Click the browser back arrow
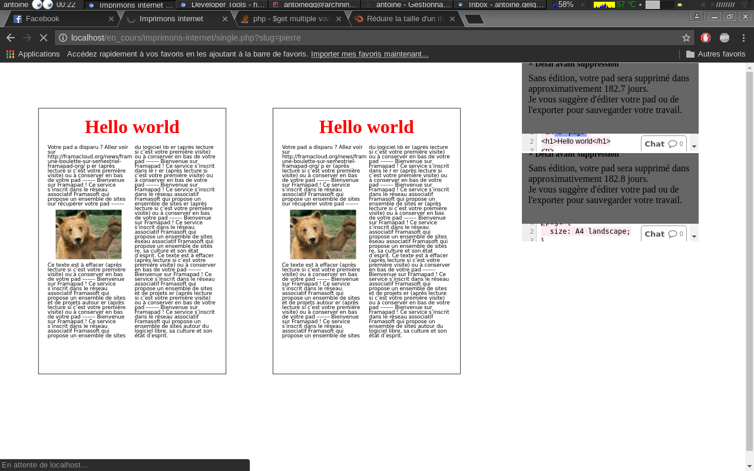The width and height of the screenshot is (754, 471). (10, 38)
